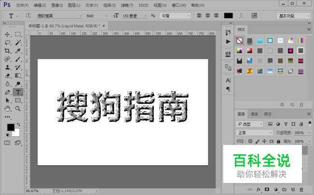The width and height of the screenshot is (314, 195).
Task: Select the Clone Stamp tool
Action: tap(7, 67)
